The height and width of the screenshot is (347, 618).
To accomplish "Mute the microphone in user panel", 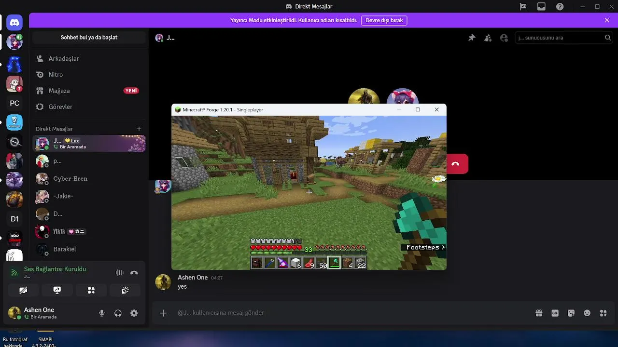I will (x=102, y=313).
